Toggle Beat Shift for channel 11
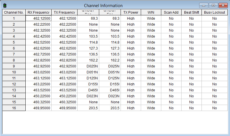 [x=192, y=78]
